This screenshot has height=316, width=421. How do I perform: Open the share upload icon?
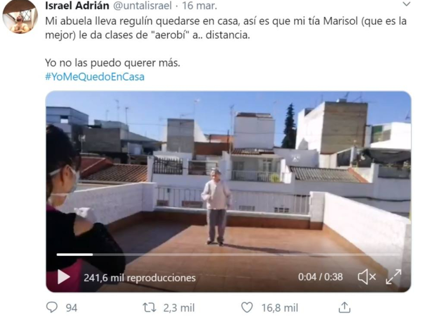tap(344, 307)
